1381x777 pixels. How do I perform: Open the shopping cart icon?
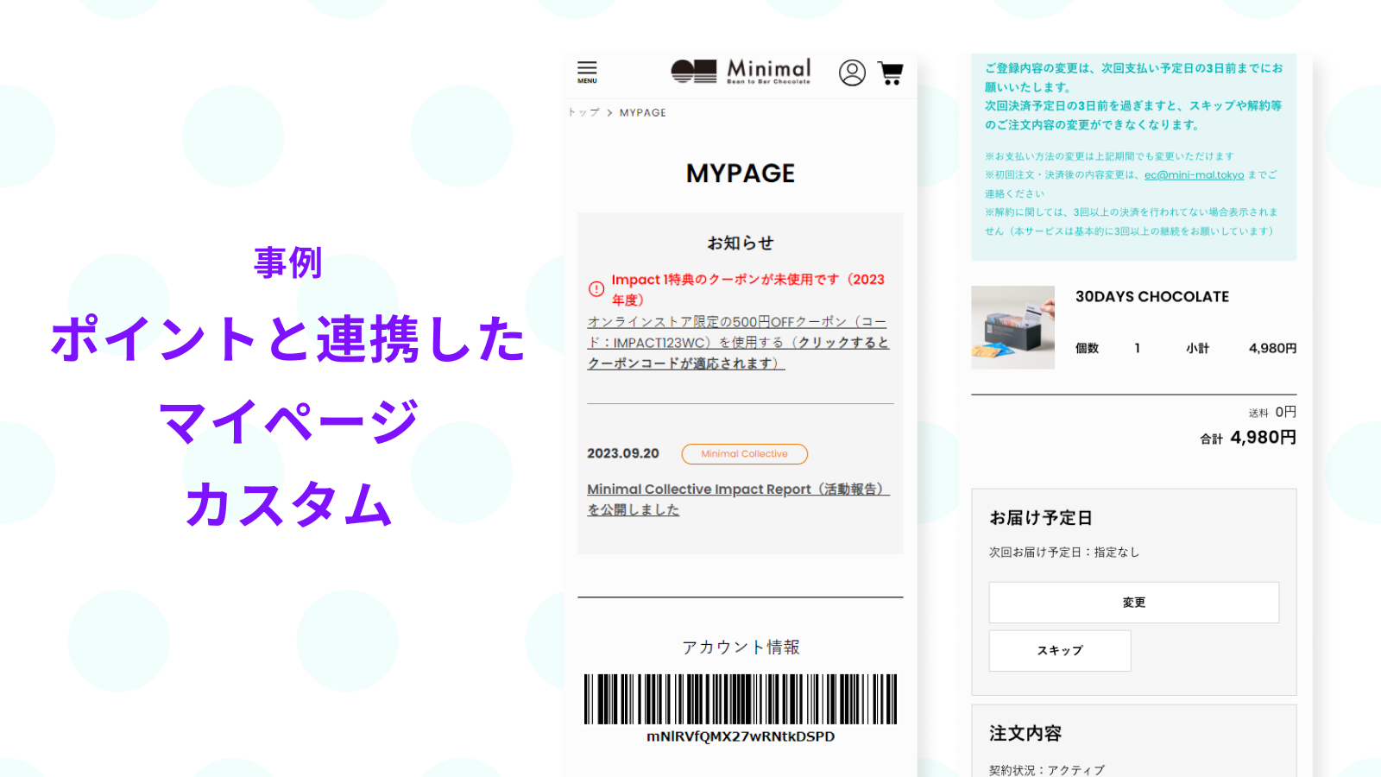pyautogui.click(x=891, y=73)
